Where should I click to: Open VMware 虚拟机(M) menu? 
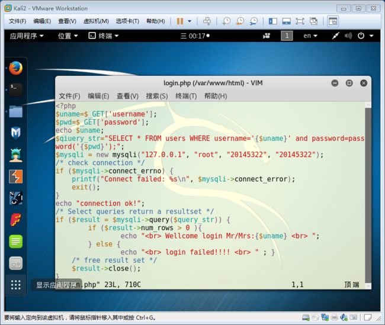(96, 21)
